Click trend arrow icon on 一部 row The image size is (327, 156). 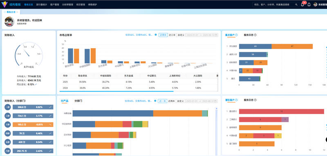(50, 107)
